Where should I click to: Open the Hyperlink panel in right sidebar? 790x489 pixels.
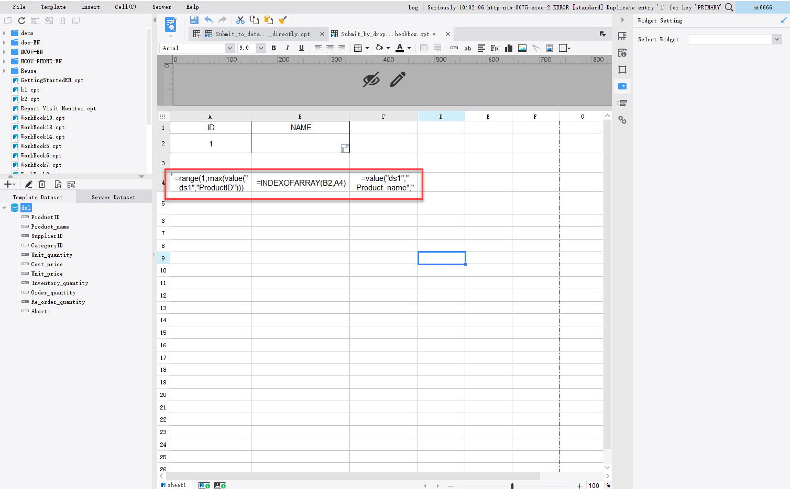pos(622,120)
